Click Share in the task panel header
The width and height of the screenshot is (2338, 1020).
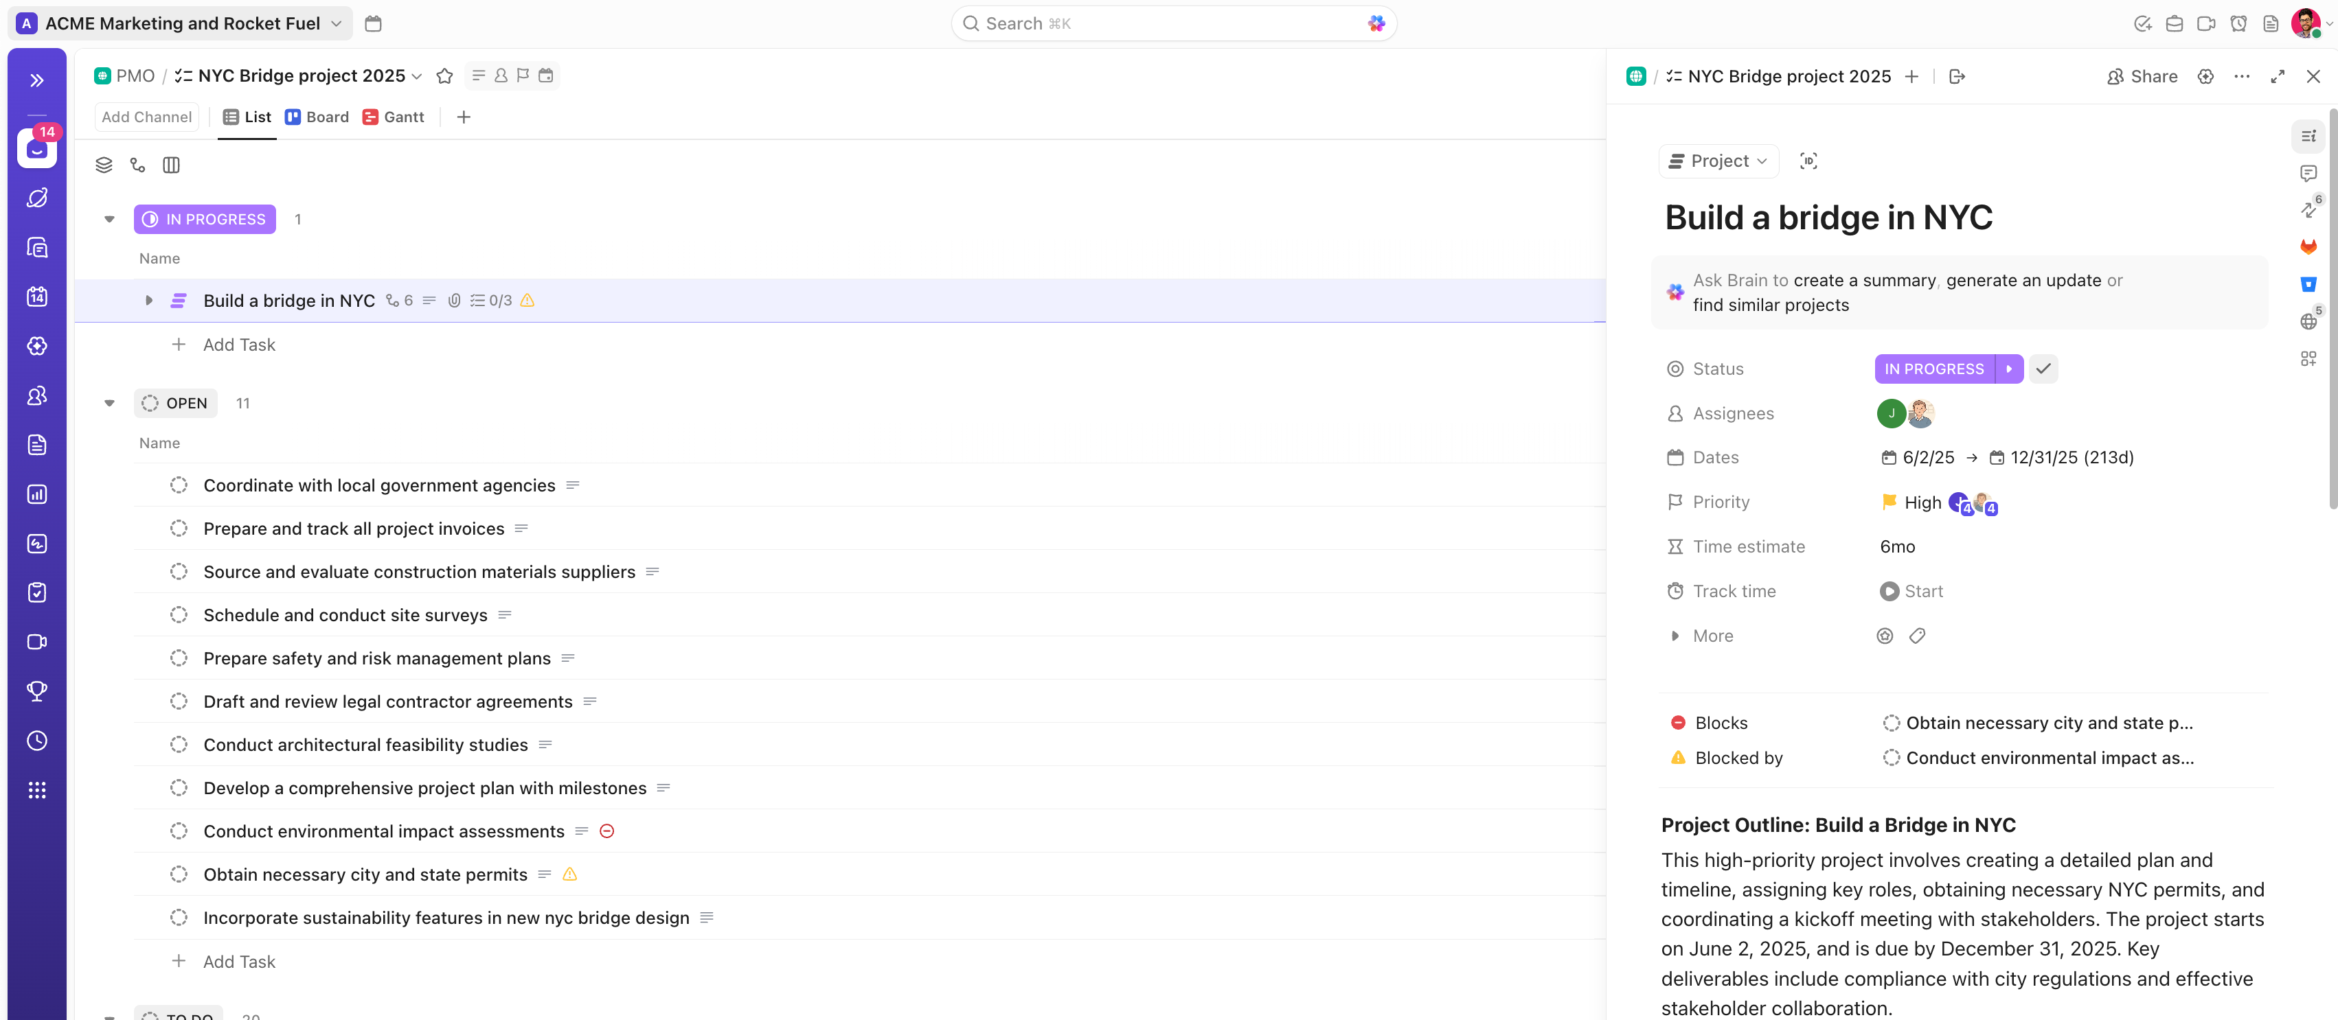[x=2142, y=76]
